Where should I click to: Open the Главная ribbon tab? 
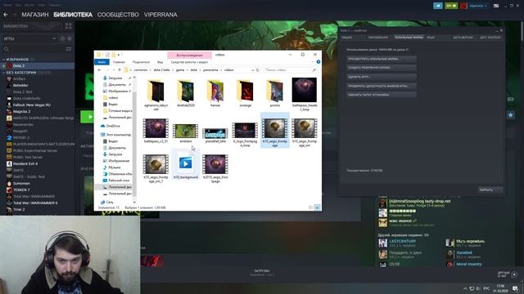(119, 62)
